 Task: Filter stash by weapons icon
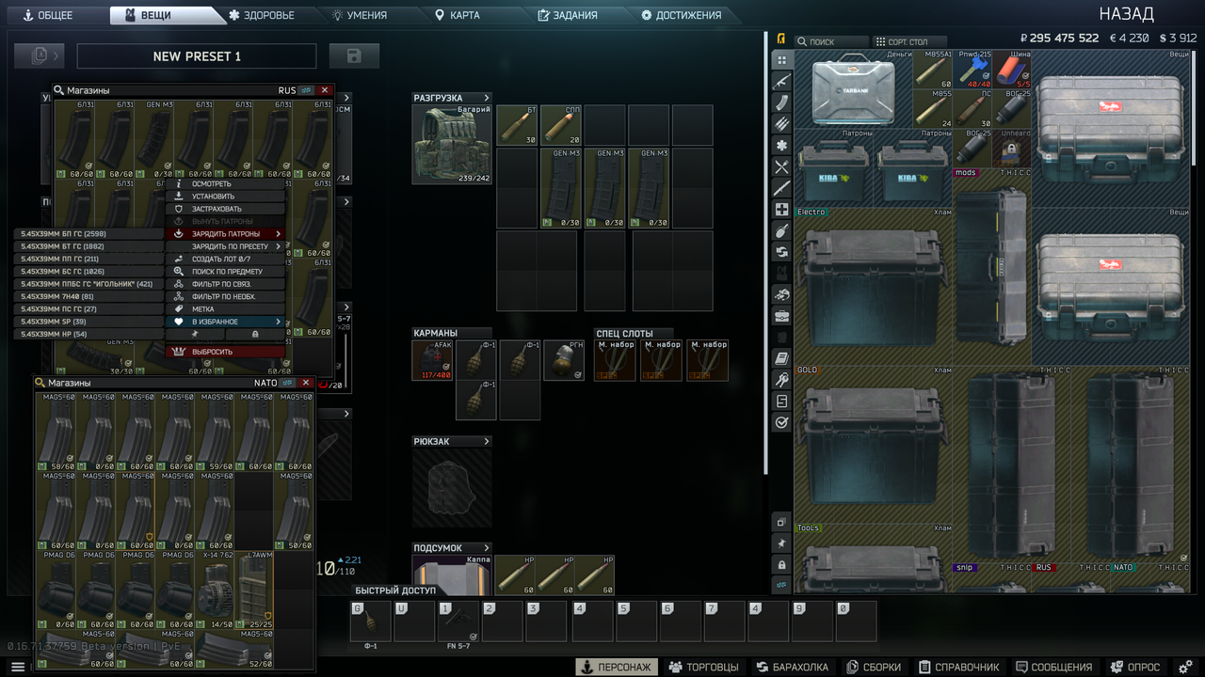(x=781, y=81)
